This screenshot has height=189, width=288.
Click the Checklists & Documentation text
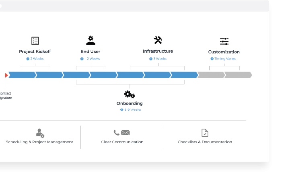[205, 142]
